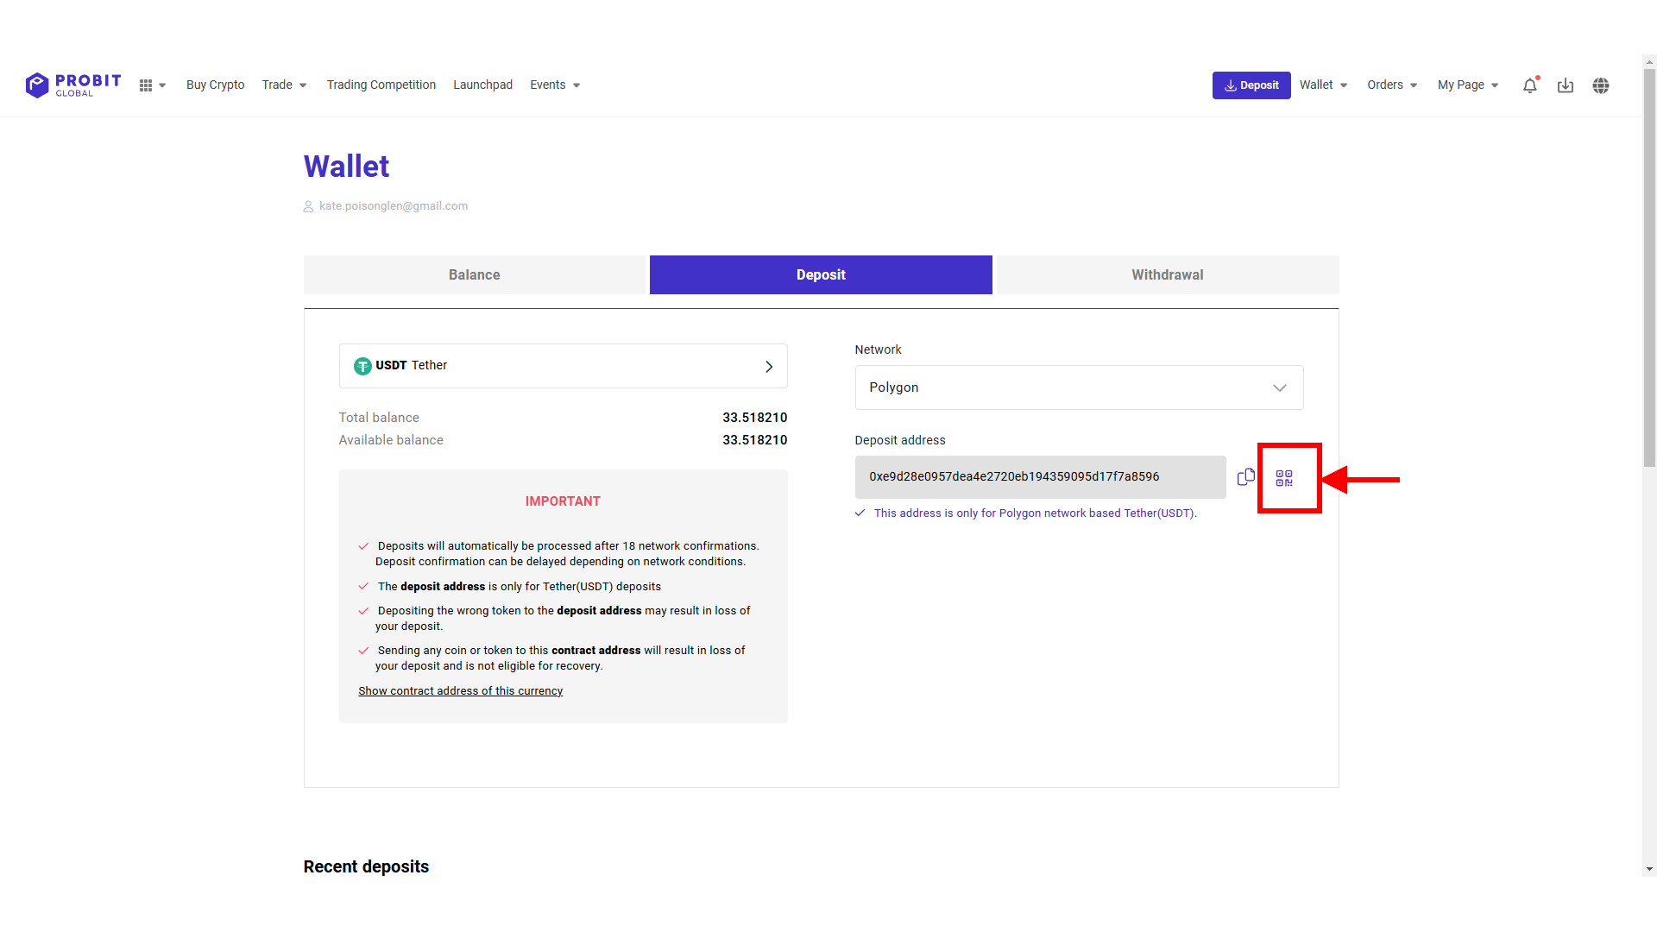Viewport: 1657px width, 932px height.
Task: Open the ProBit Global logo homepage
Action: (73, 85)
